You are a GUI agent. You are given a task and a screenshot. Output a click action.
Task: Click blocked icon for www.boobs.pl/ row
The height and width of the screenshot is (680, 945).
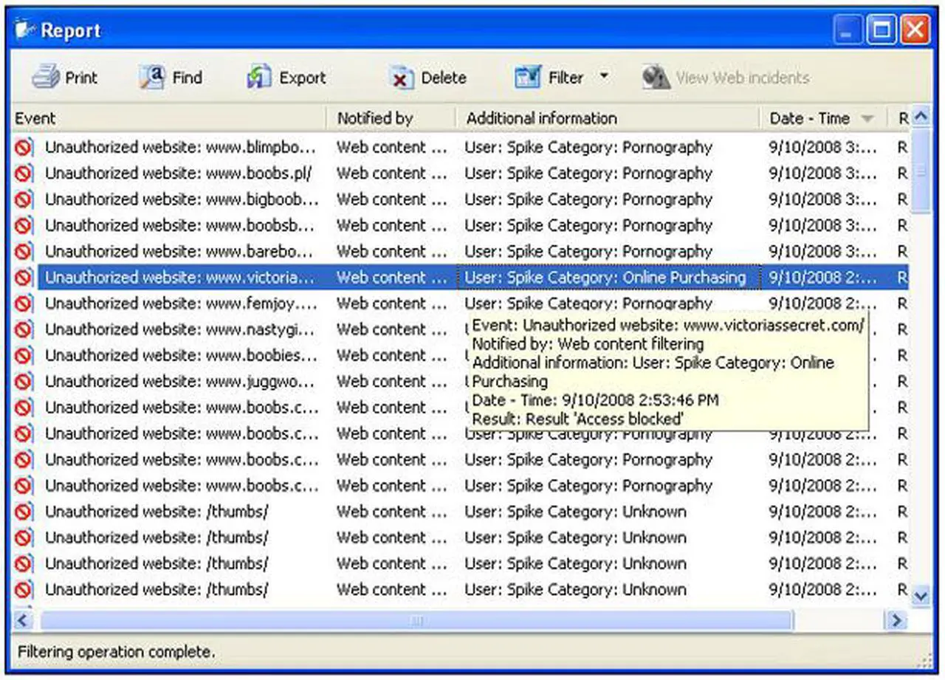point(24,173)
